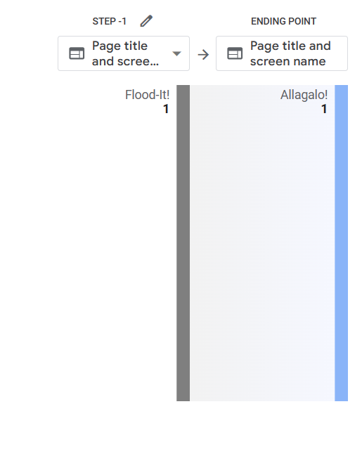This screenshot has height=449, width=362.
Task: Open the Page title and scree... combo box
Action: pyautogui.click(x=124, y=53)
